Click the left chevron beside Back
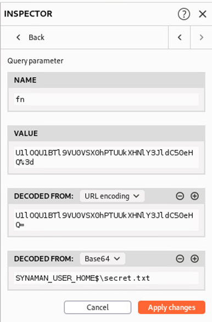 pos(18,37)
